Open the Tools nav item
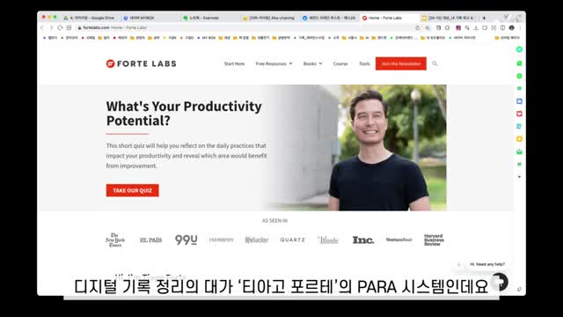This screenshot has width=563, height=317. click(x=364, y=63)
